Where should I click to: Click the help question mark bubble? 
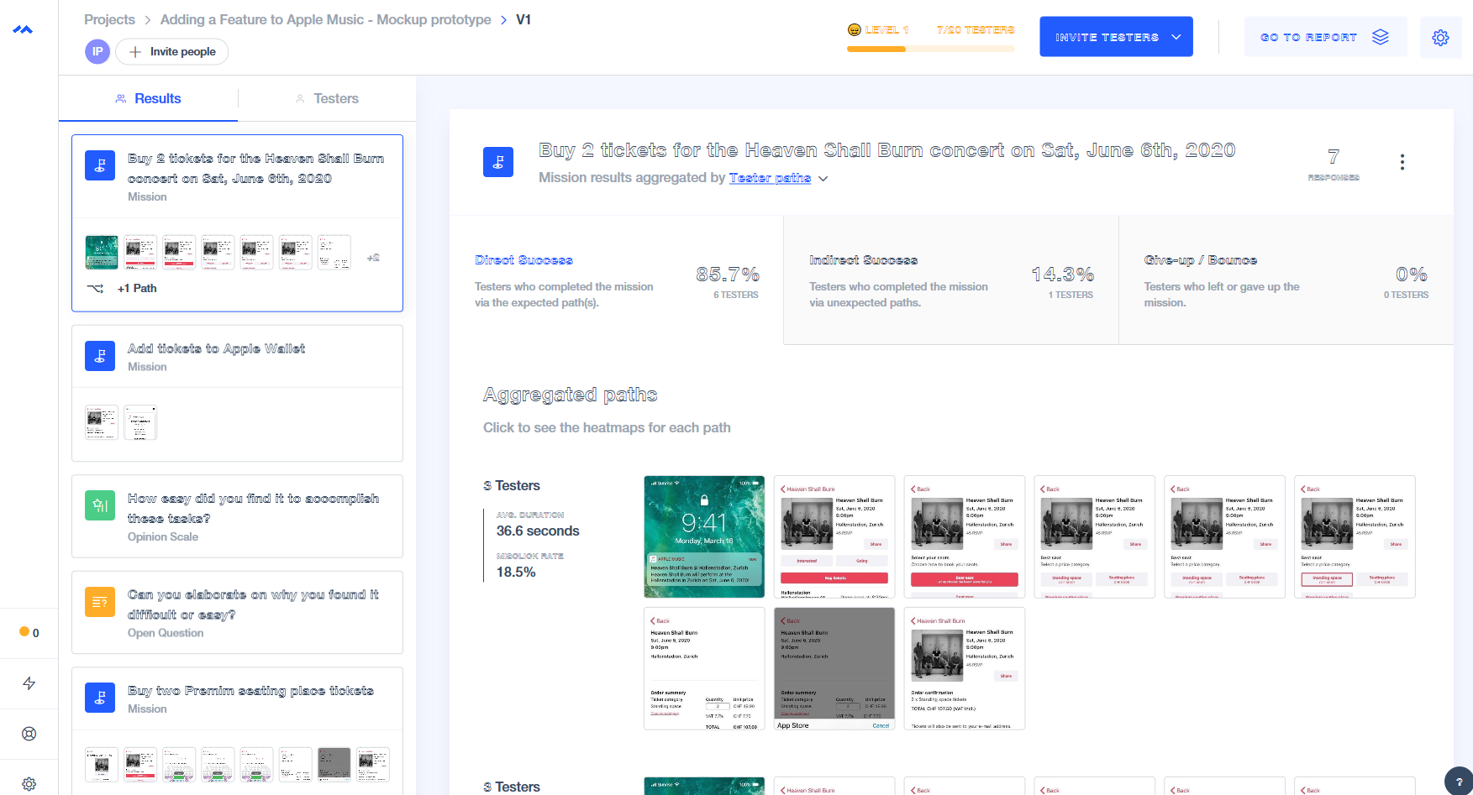click(1459, 782)
